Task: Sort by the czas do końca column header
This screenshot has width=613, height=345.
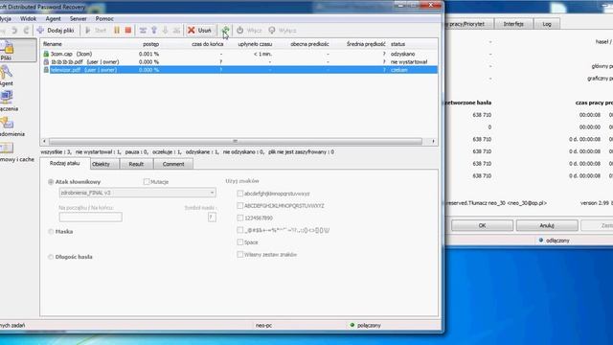Action: coord(208,44)
